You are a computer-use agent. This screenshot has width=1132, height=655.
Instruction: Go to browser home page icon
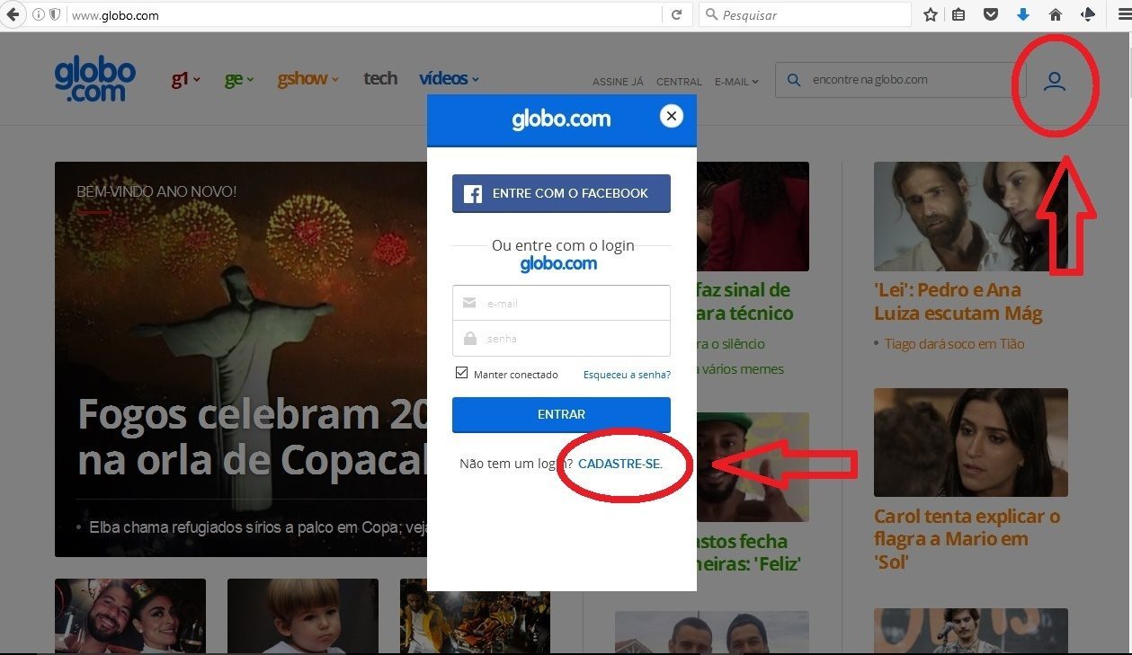pyautogui.click(x=1056, y=14)
